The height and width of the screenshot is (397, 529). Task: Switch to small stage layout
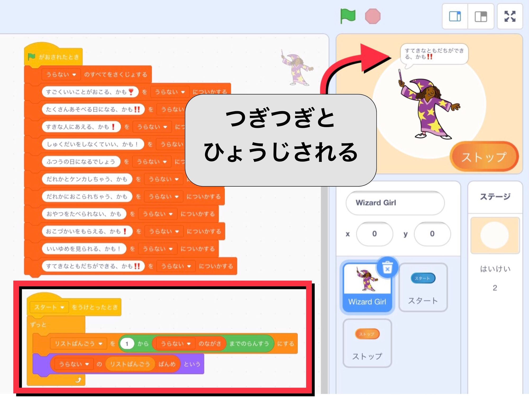(455, 16)
